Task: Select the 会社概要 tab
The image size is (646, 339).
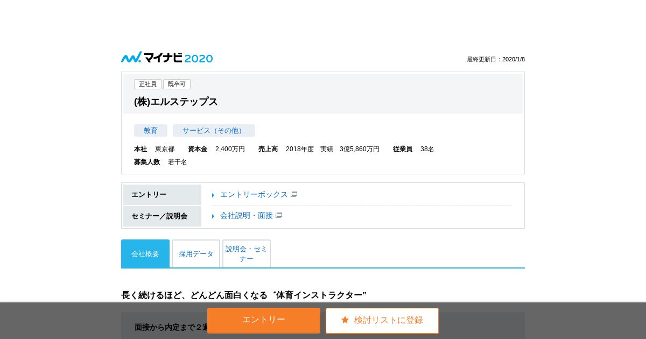Action: point(145,253)
